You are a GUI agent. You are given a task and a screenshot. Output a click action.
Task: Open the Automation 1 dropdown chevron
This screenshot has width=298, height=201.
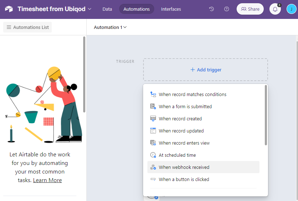coord(125,27)
